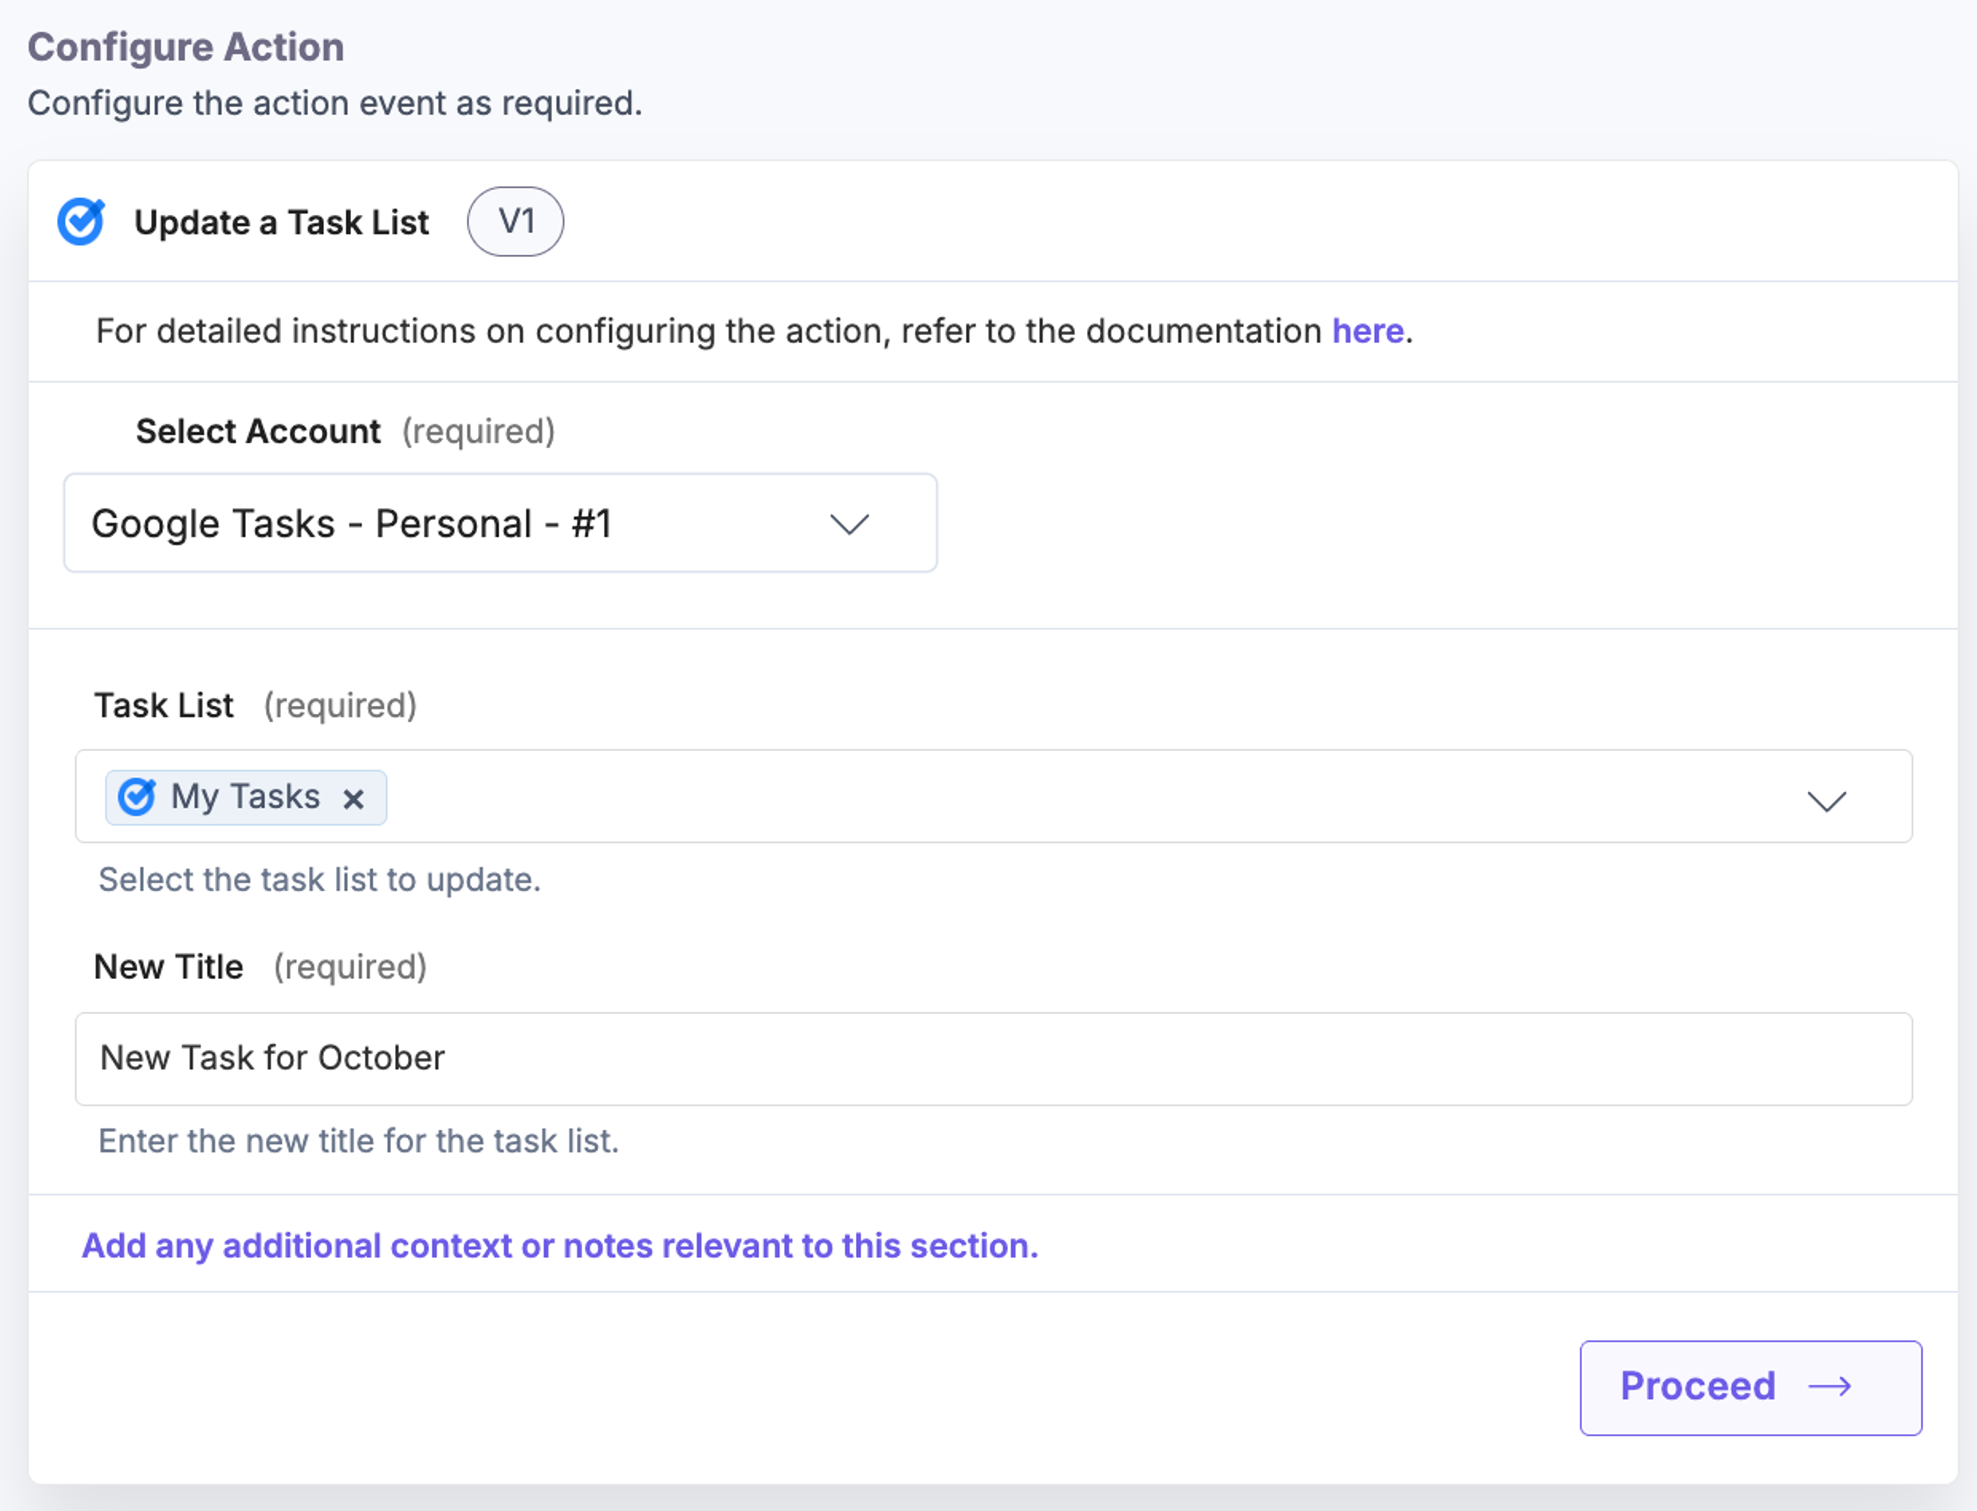The width and height of the screenshot is (1977, 1511).
Task: Open the documentation 'here' link
Action: click(x=1367, y=331)
